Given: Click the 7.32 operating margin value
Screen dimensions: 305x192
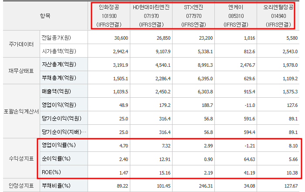Looking at the screenshot, I should (166, 146).
